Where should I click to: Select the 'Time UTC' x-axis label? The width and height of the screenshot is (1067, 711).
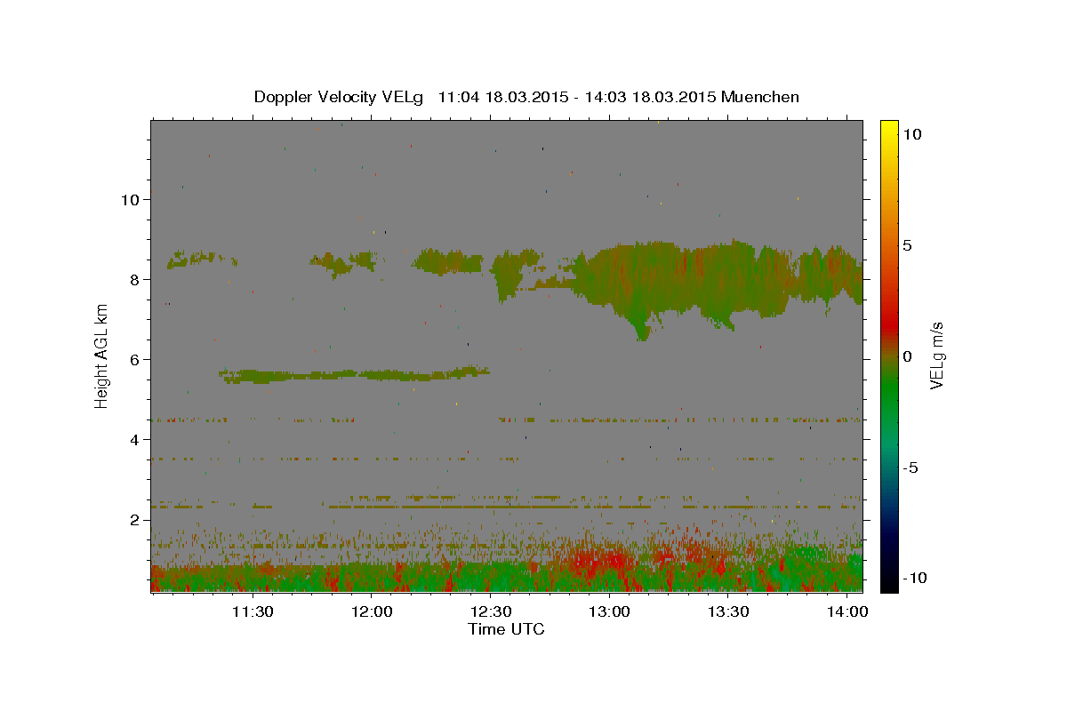(506, 629)
